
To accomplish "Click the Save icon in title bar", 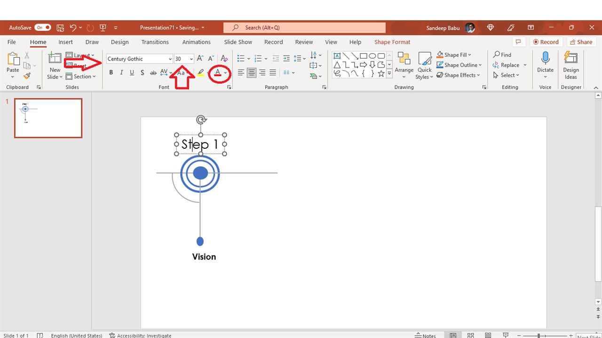I will (x=60, y=28).
